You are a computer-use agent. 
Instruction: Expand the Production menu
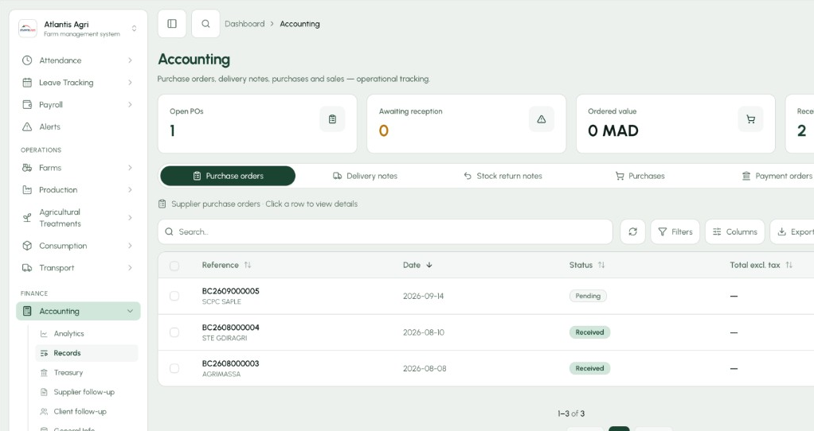tap(130, 190)
